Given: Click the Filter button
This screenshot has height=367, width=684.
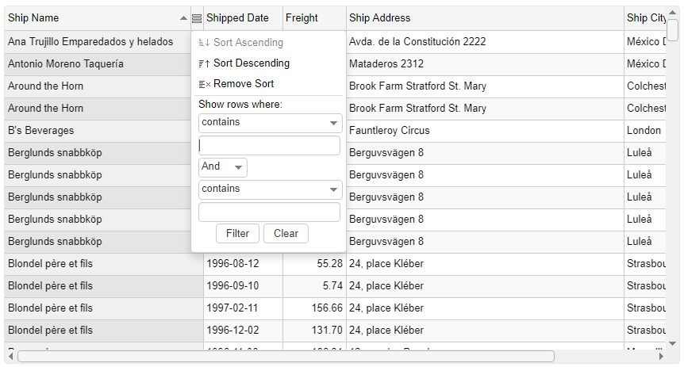Looking at the screenshot, I should click(237, 233).
